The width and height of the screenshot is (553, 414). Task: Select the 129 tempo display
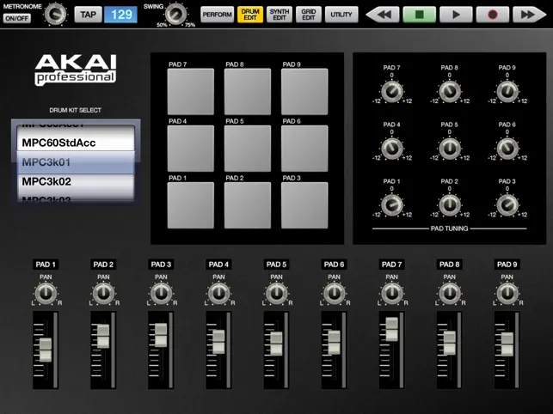tap(120, 15)
